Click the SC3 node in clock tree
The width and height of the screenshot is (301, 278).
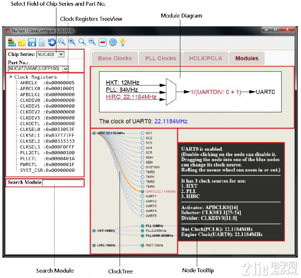tap(143, 143)
